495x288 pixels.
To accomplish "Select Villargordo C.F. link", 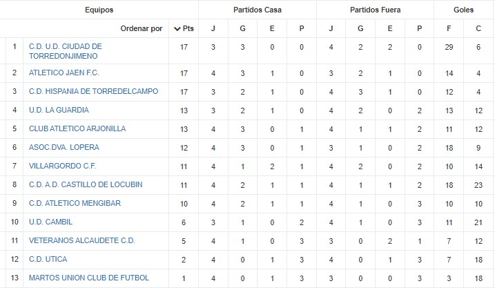I will point(63,166).
